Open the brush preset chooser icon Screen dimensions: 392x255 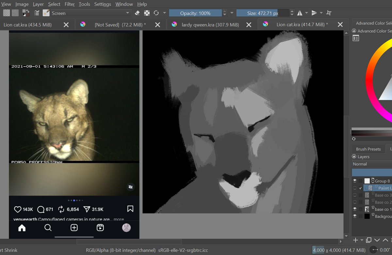click(x=46, y=13)
